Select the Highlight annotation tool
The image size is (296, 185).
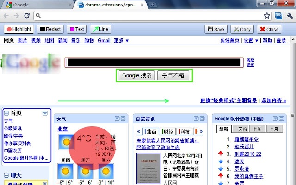(x=19, y=29)
